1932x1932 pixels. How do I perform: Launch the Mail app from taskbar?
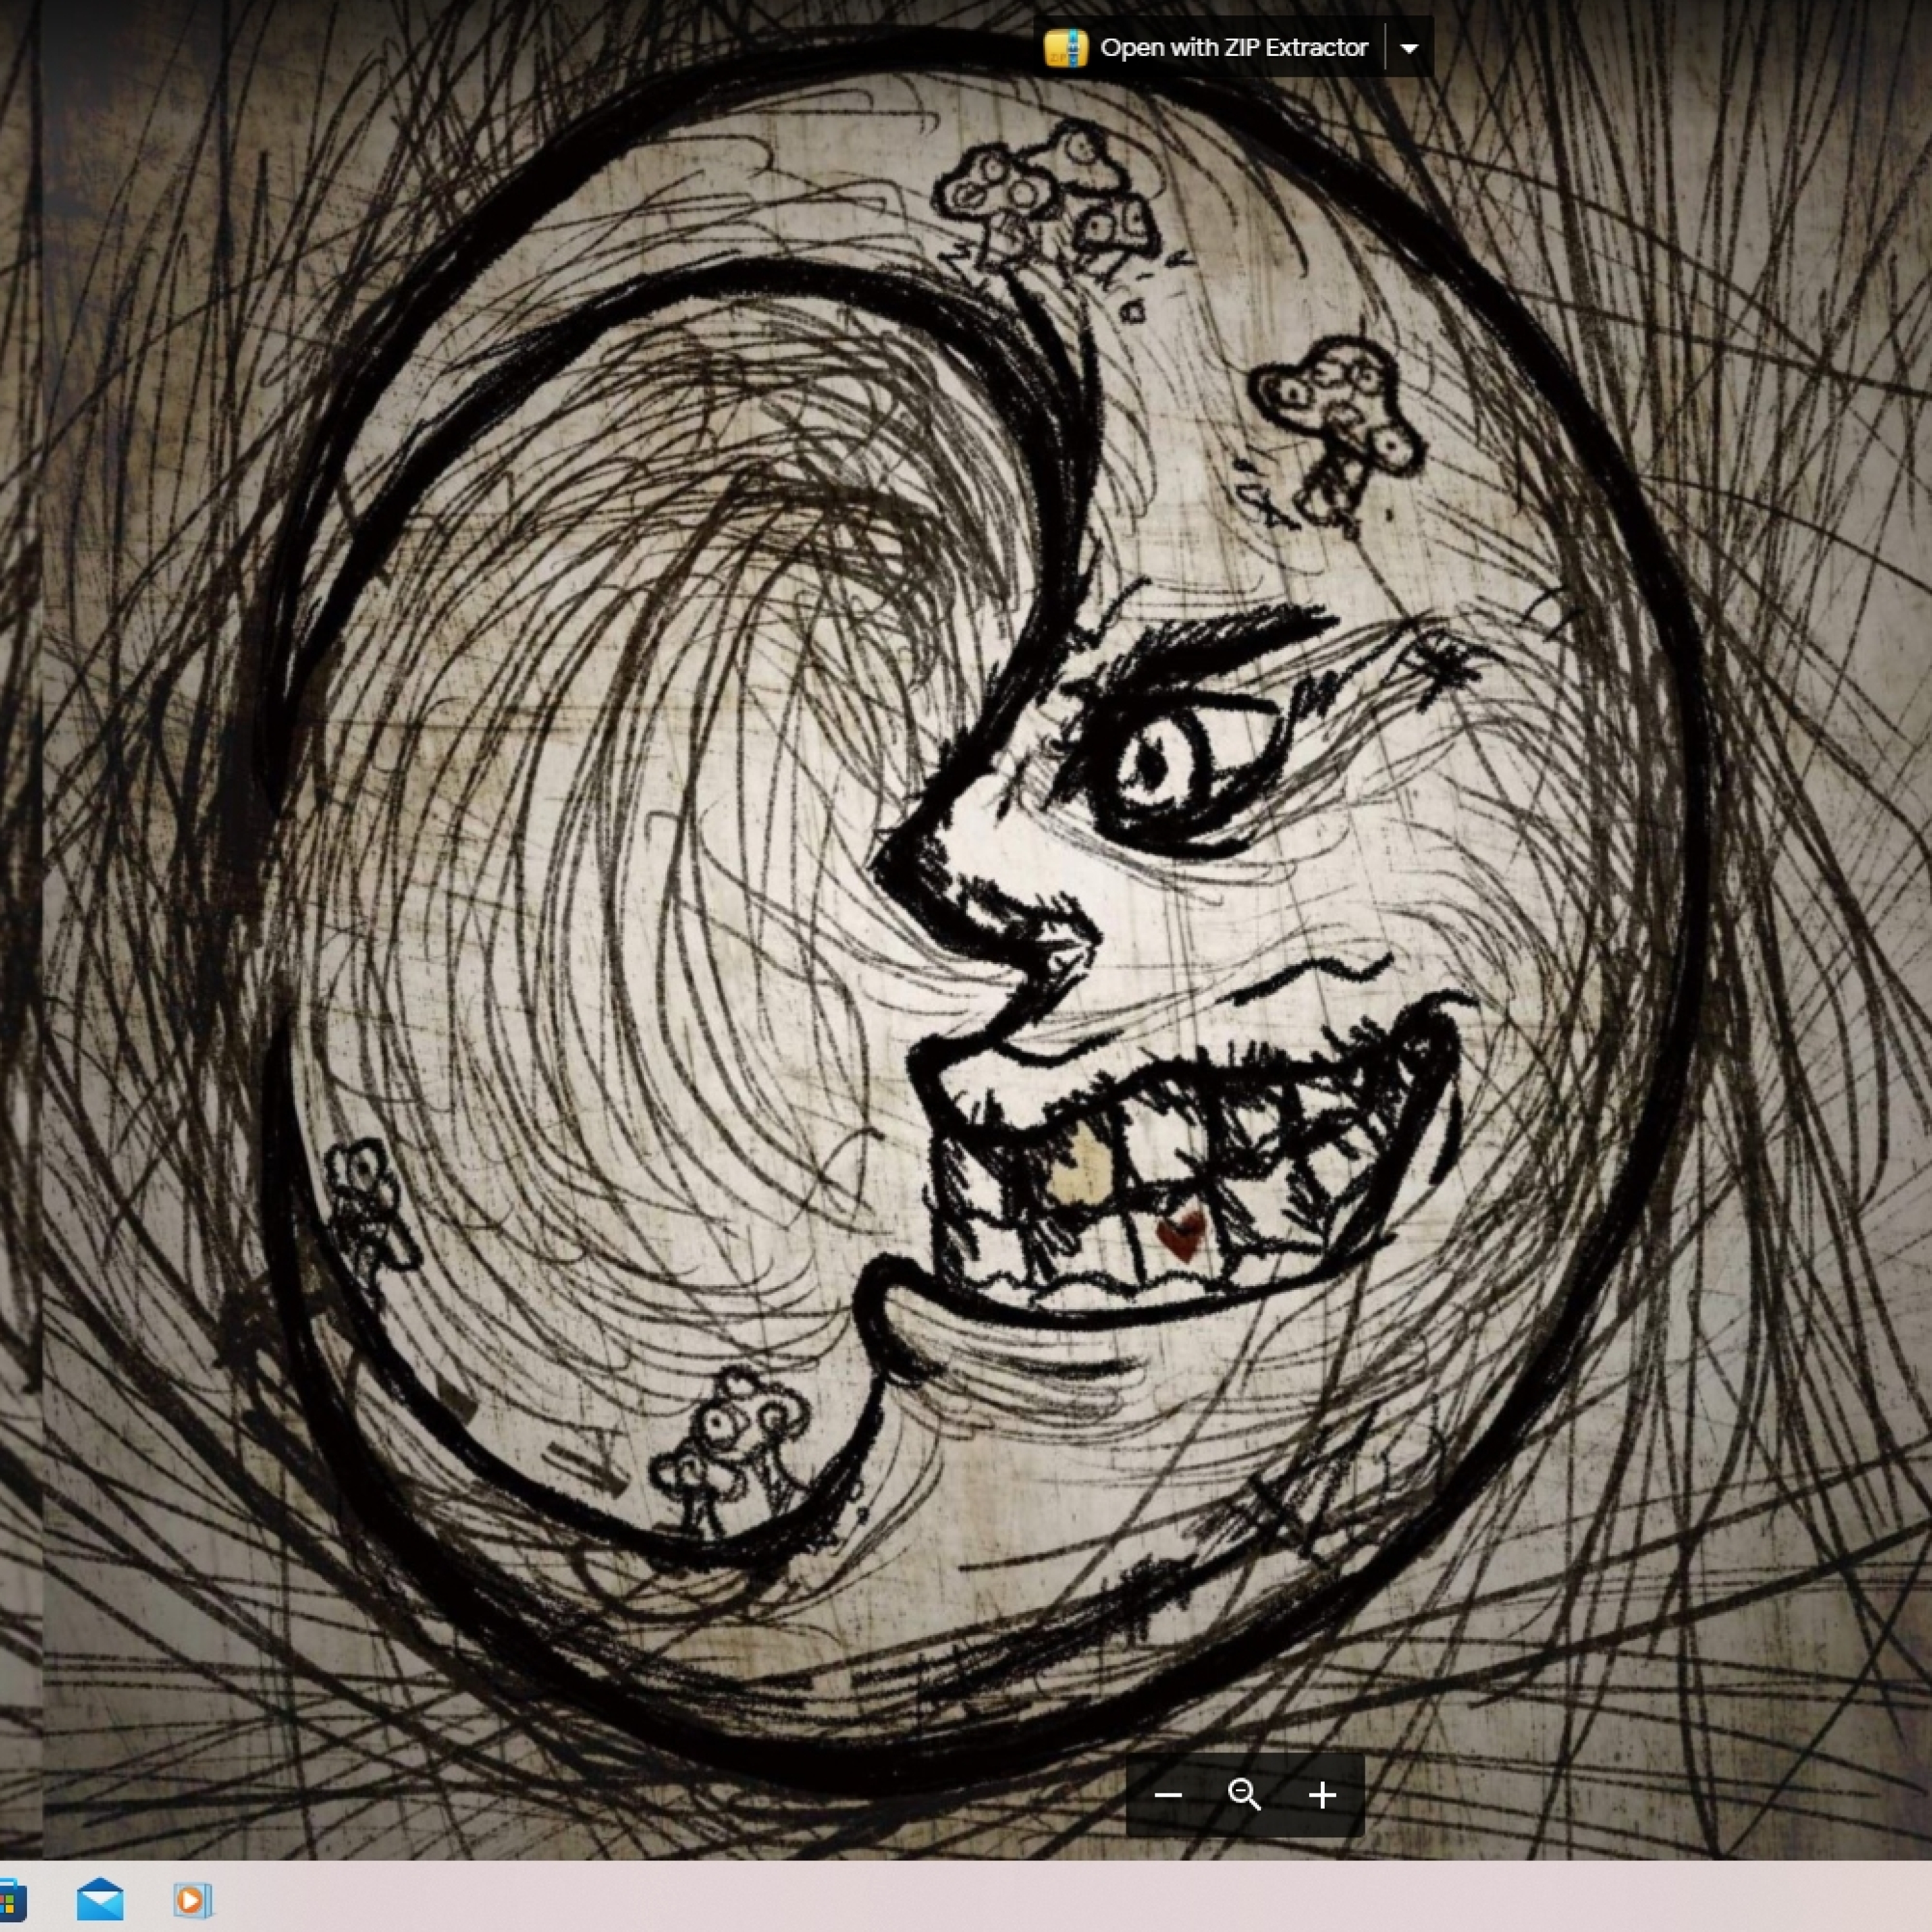pos(100,1900)
